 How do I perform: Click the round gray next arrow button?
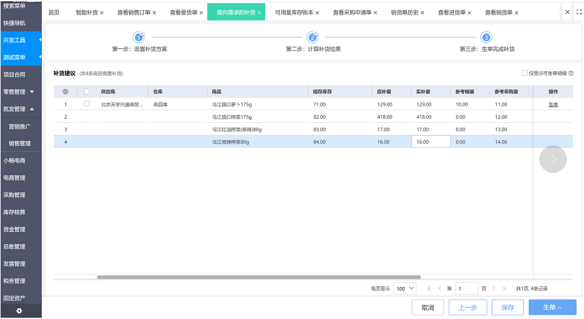click(x=552, y=159)
